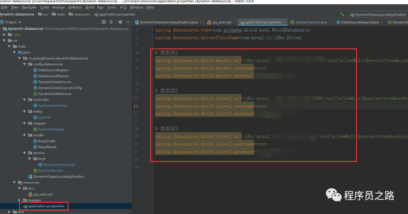The height and width of the screenshot is (214, 408).
Task: Click the locate/scroll from source icon
Action: point(104,22)
